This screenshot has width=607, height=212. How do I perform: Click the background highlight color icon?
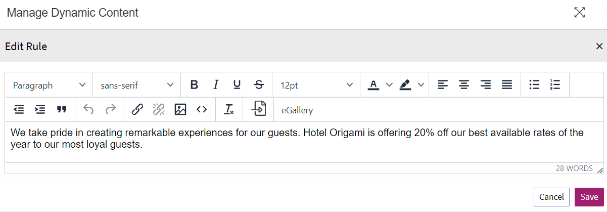point(405,85)
